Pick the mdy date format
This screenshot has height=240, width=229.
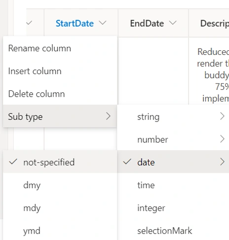[60, 208]
